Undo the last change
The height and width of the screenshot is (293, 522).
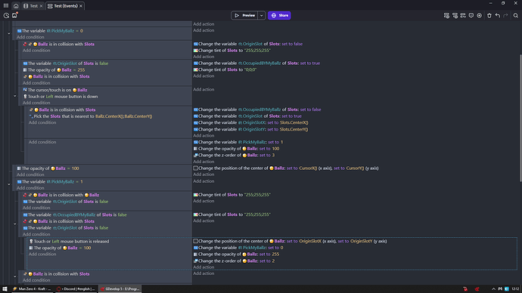pos(498,16)
